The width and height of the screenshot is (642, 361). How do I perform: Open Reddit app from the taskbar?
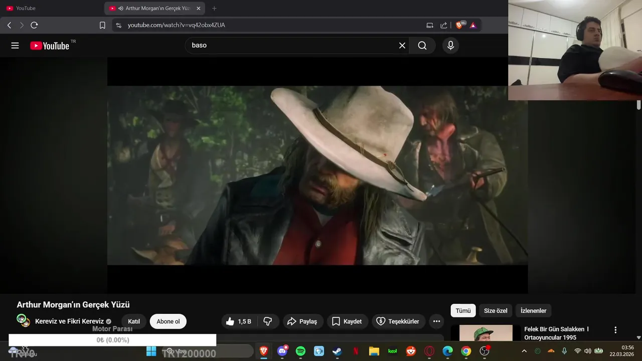click(411, 351)
